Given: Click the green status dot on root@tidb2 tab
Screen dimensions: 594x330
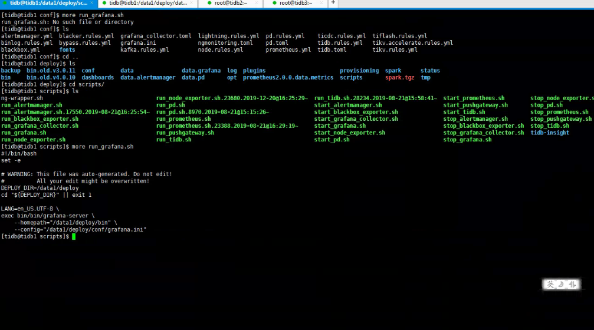Looking at the screenshot, I should click(209, 3).
